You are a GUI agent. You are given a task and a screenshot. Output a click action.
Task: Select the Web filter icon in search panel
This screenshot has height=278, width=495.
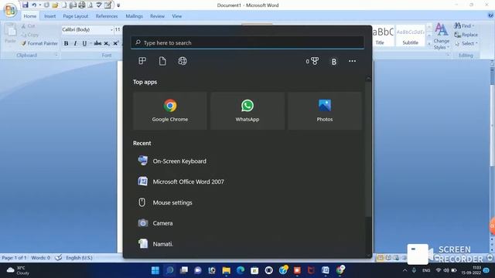coord(183,61)
